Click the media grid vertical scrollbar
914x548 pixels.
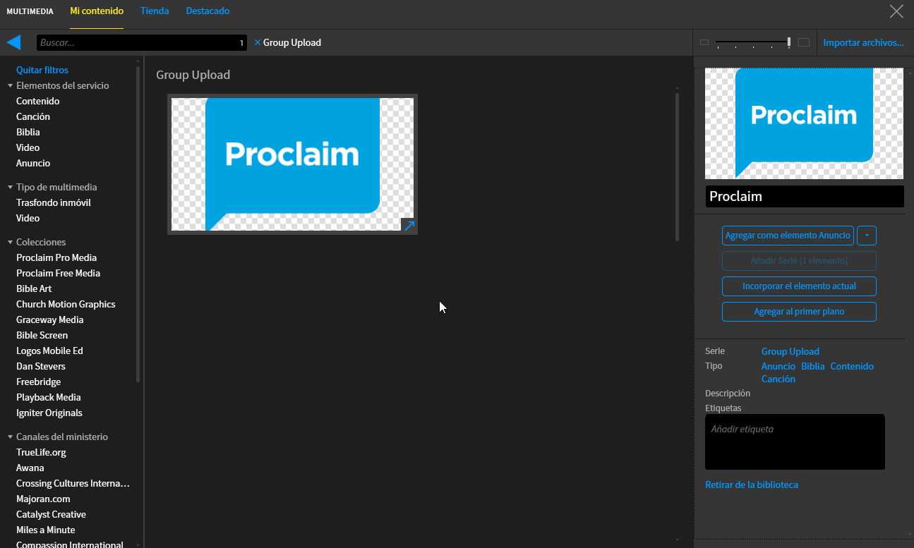pos(677,167)
